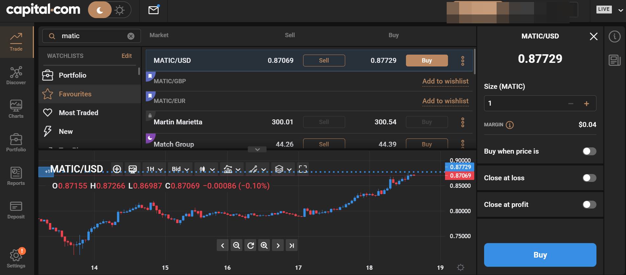This screenshot has width=626, height=275.
Task: Jump to the latest candle
Action: [x=292, y=245]
